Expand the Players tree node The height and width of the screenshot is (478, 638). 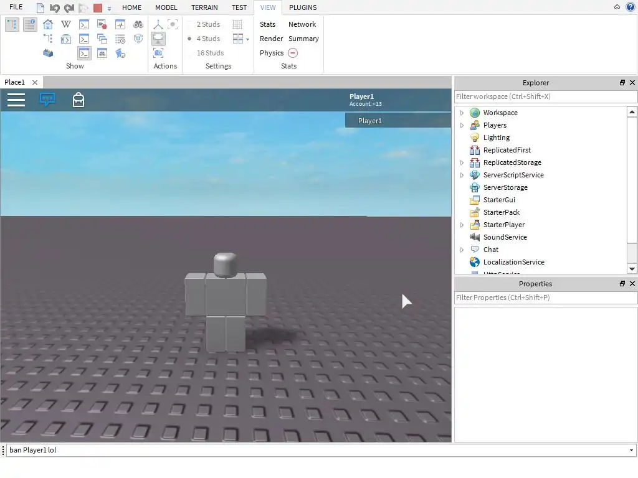coord(462,126)
